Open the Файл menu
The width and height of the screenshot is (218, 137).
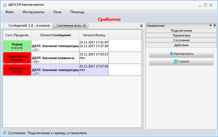point(9,12)
